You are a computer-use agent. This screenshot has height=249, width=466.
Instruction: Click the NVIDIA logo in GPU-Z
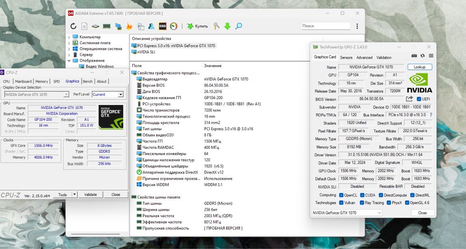[419, 83]
